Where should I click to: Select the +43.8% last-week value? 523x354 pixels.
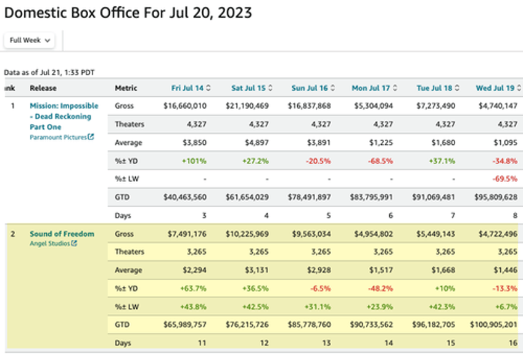pyautogui.click(x=193, y=307)
